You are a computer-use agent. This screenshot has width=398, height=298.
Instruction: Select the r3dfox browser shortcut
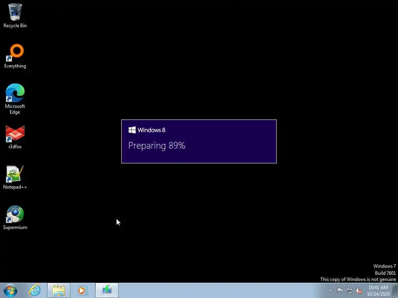(x=15, y=137)
